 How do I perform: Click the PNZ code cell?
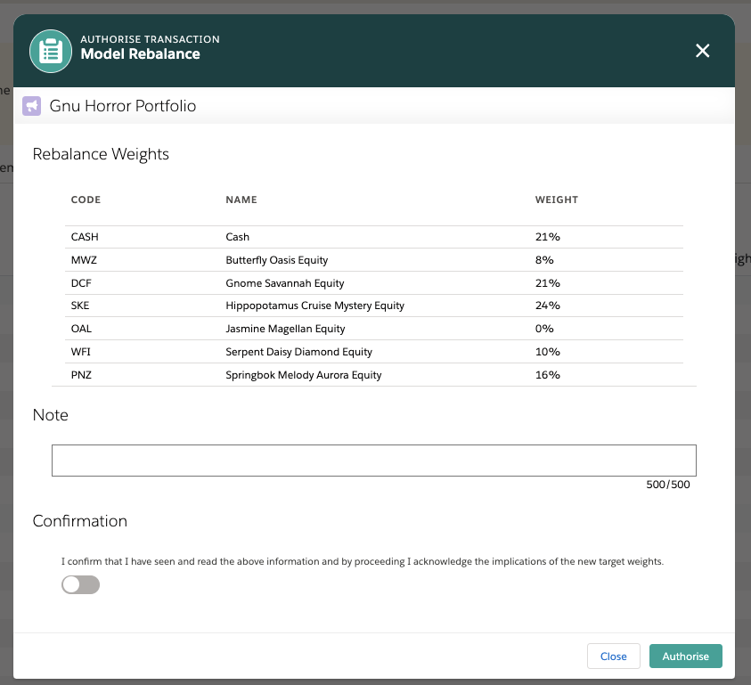click(81, 375)
